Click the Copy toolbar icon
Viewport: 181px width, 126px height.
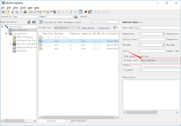click(x=17, y=12)
